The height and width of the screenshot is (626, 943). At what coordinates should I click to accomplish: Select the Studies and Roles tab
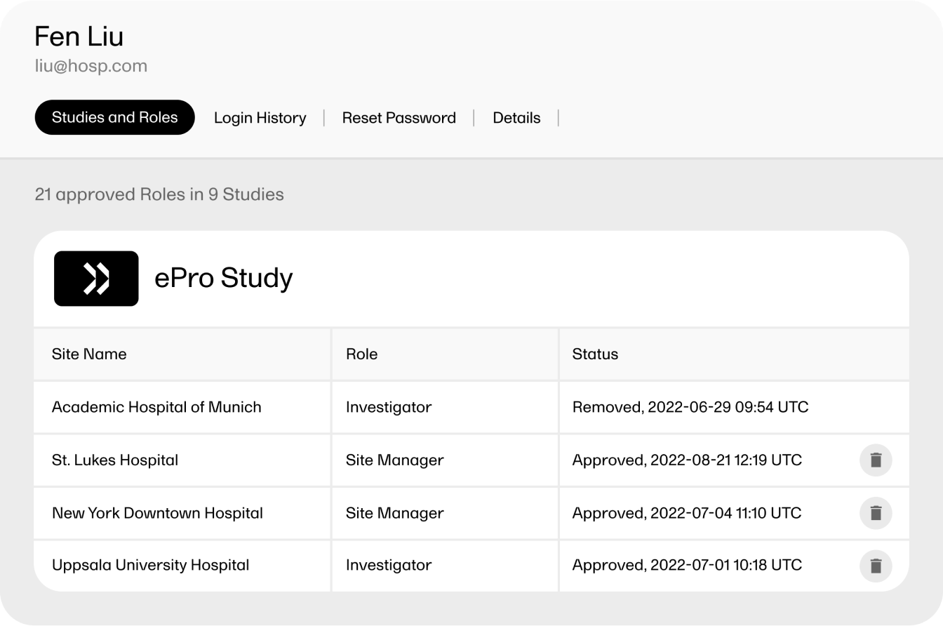[x=114, y=117]
